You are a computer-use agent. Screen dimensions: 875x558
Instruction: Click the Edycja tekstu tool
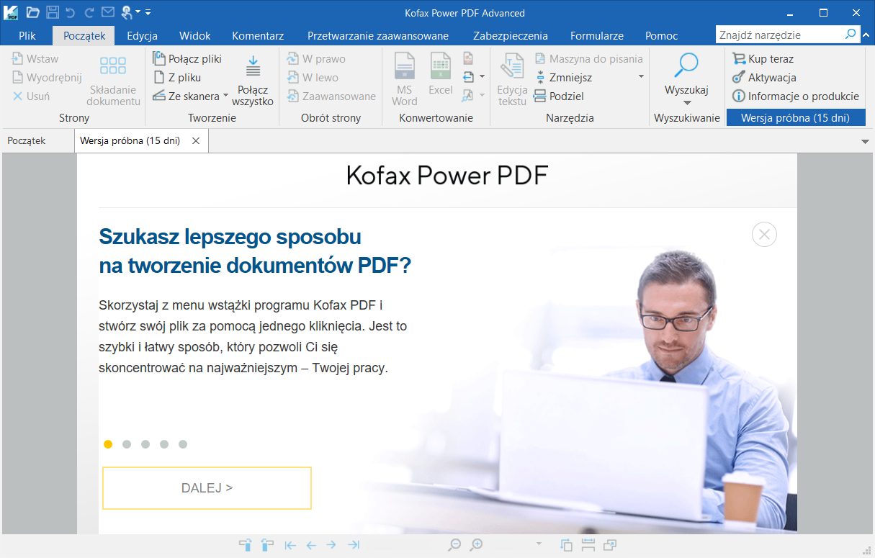pos(513,81)
